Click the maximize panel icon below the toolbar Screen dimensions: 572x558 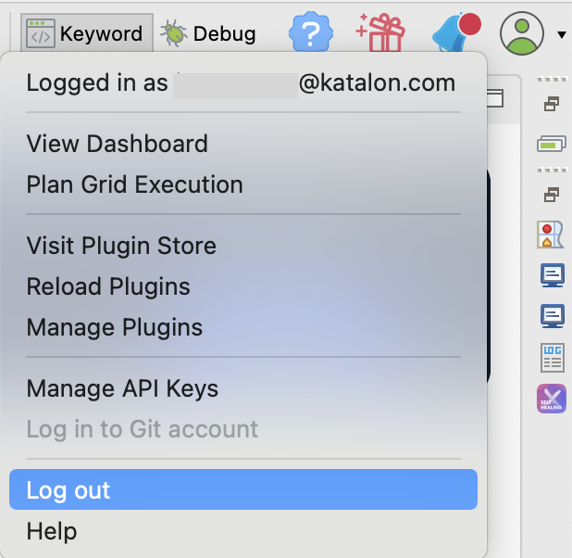[x=499, y=98]
